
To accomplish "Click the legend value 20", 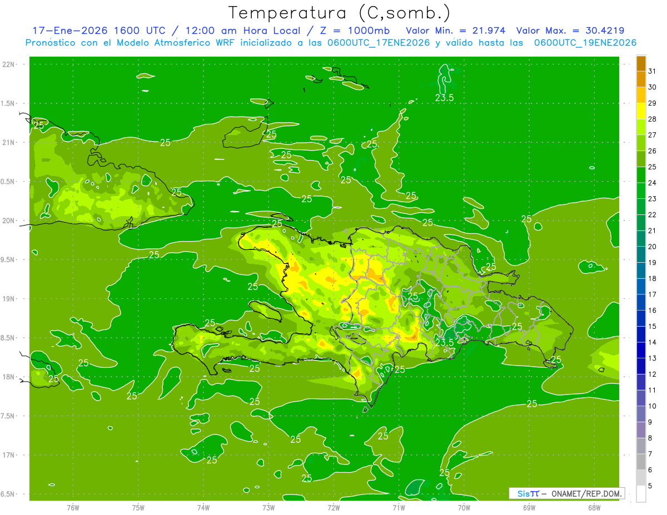I will (652, 247).
